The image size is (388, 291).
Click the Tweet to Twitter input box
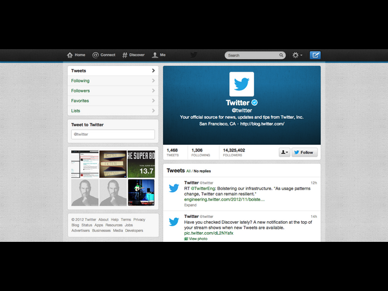click(x=113, y=135)
